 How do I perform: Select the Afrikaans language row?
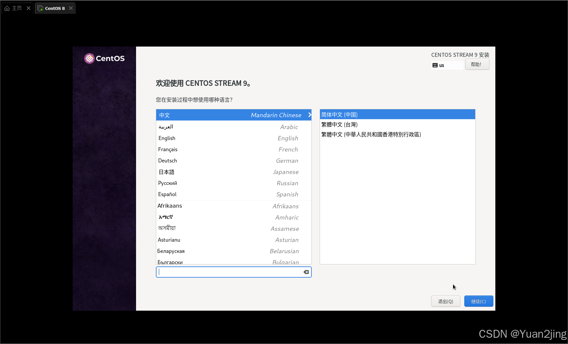(233, 206)
